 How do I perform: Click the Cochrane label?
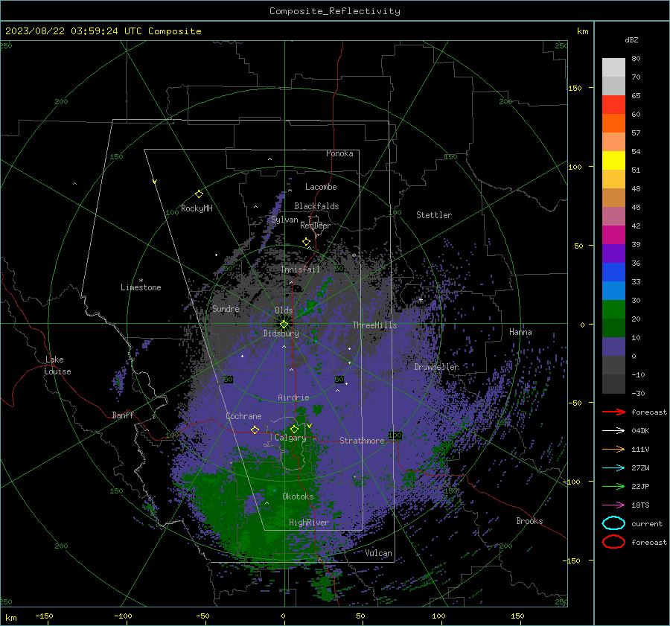click(x=243, y=416)
